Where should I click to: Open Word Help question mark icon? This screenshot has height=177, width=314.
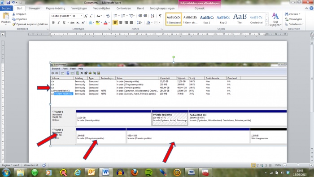(x=311, y=8)
